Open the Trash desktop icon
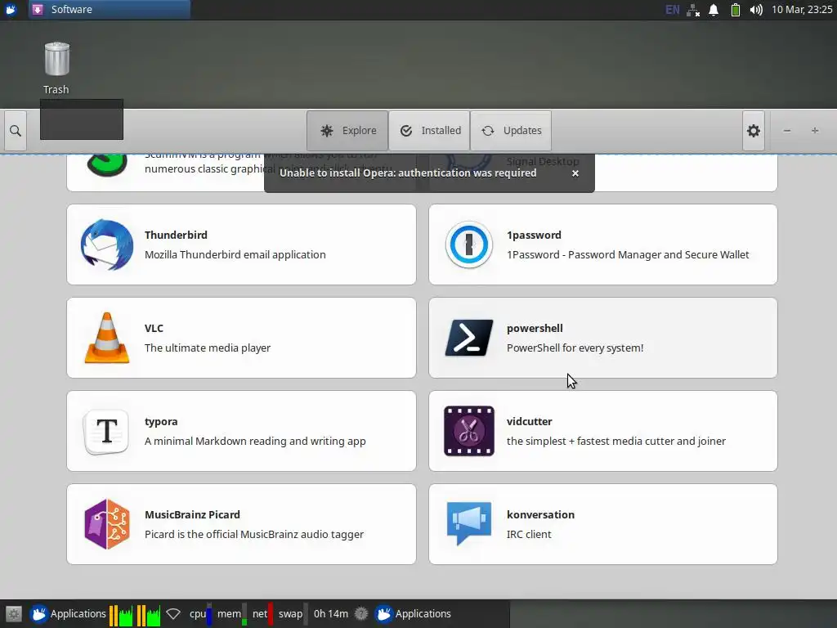837x628 pixels. coord(56,68)
